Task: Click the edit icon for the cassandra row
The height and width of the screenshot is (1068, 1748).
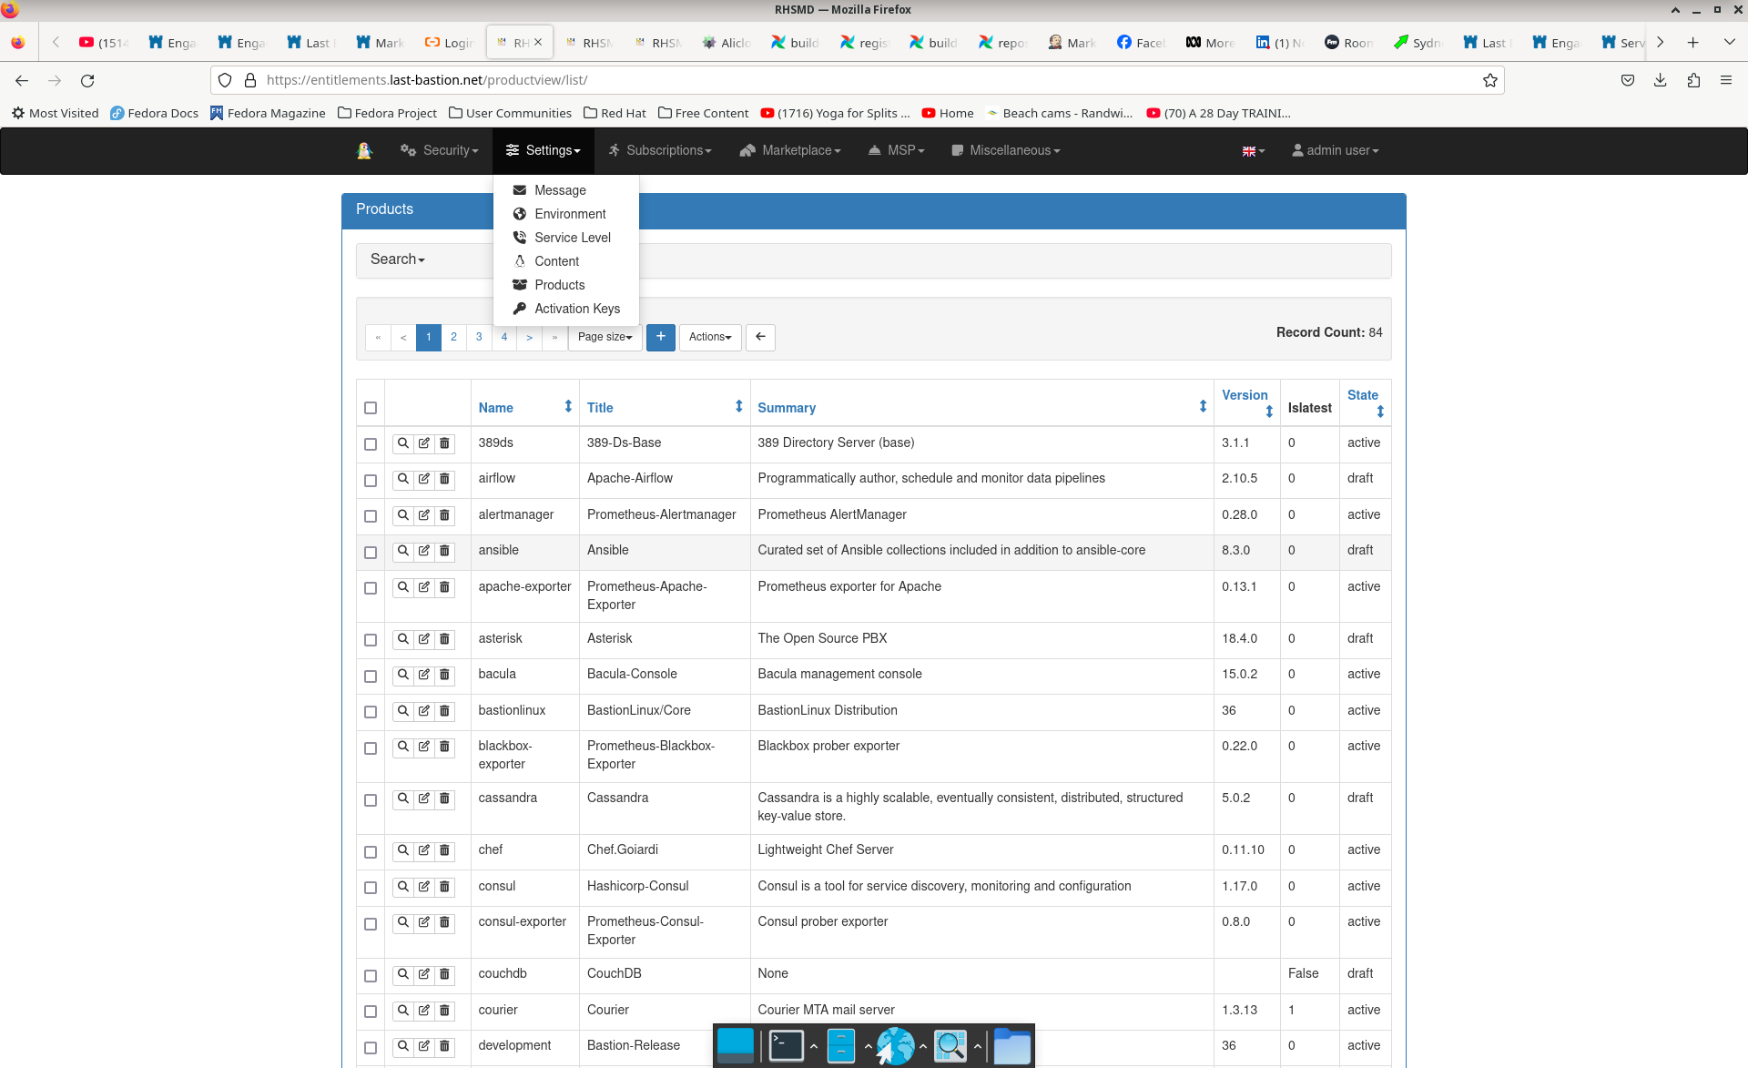Action: (x=424, y=798)
